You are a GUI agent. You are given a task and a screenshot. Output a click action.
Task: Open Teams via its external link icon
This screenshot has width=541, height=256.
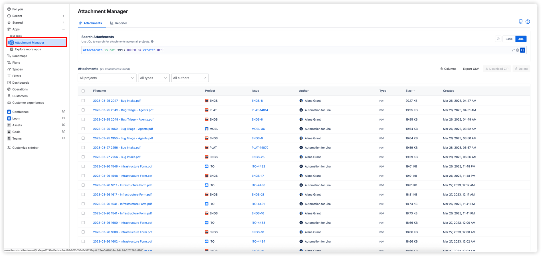pyautogui.click(x=63, y=138)
